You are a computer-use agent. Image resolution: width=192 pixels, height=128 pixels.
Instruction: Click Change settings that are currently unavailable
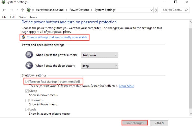click(57, 37)
